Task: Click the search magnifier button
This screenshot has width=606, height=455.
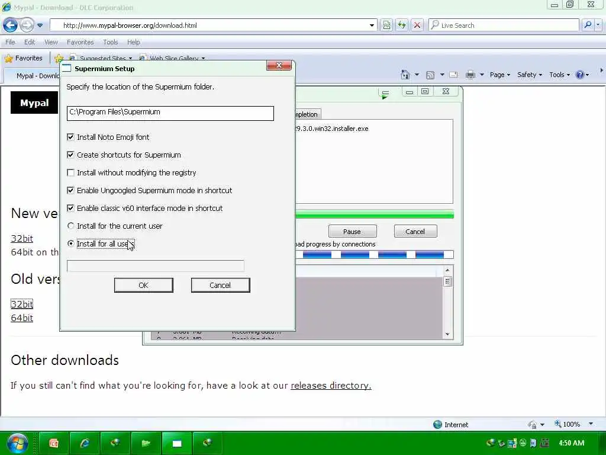Action: coord(588,25)
